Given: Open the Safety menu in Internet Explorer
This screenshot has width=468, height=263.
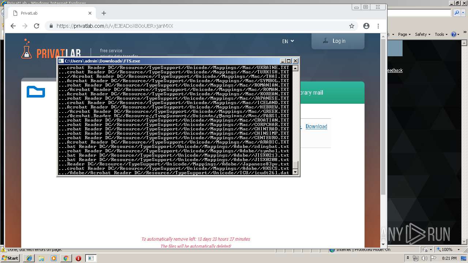Looking at the screenshot, I should 422,34.
